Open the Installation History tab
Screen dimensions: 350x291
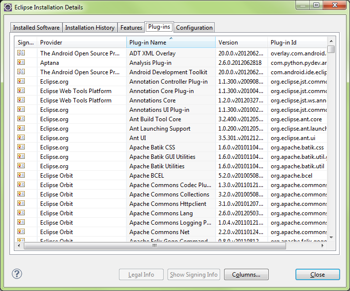tap(90, 28)
